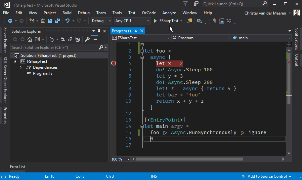
Task: Open Christer van der Meeren account menu
Action: pyautogui.click(x=268, y=13)
